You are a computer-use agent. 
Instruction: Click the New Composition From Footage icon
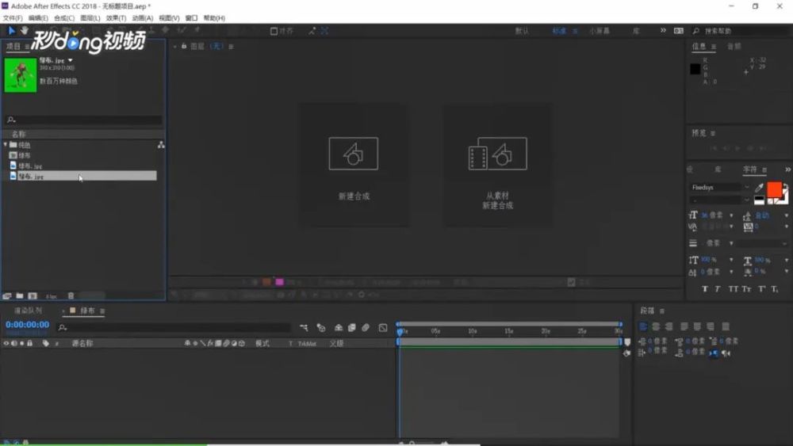498,154
